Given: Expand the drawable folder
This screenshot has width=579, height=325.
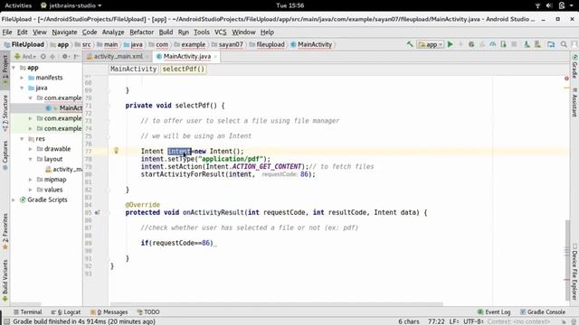Looking at the screenshot, I should coord(30,149).
